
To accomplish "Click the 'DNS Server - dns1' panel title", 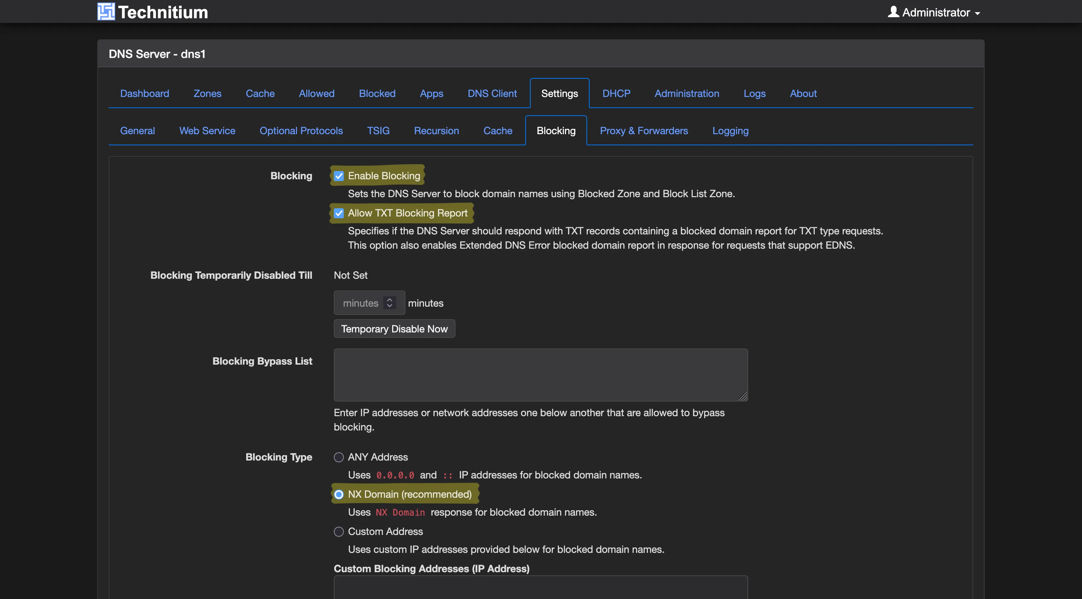I will pyautogui.click(x=157, y=54).
